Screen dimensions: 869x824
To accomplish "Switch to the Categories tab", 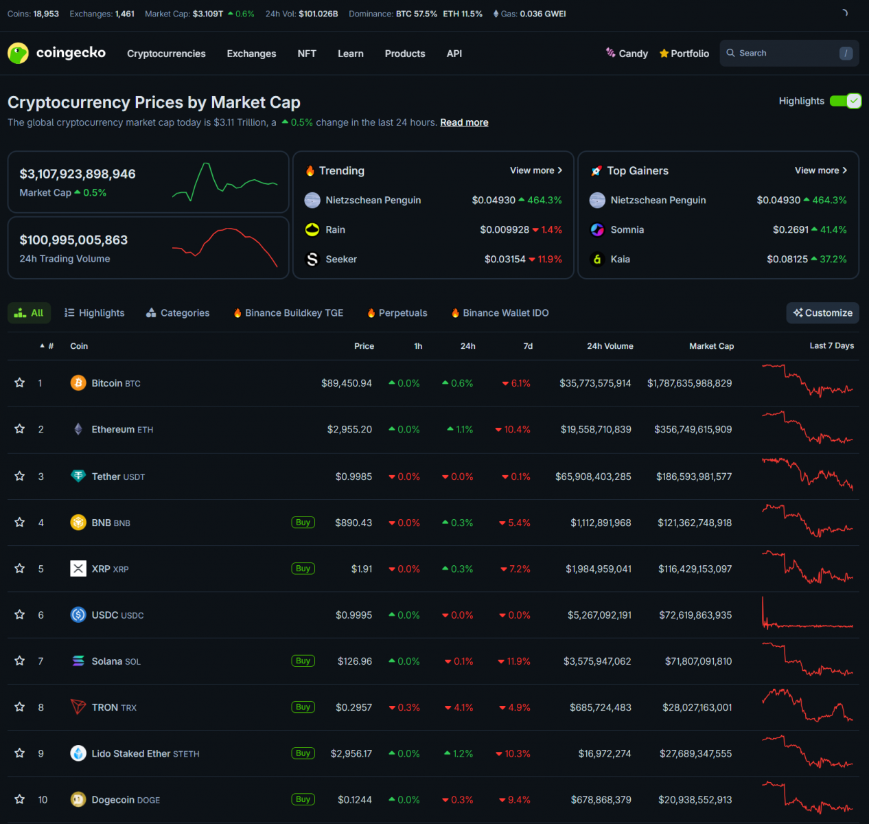I will coord(178,313).
